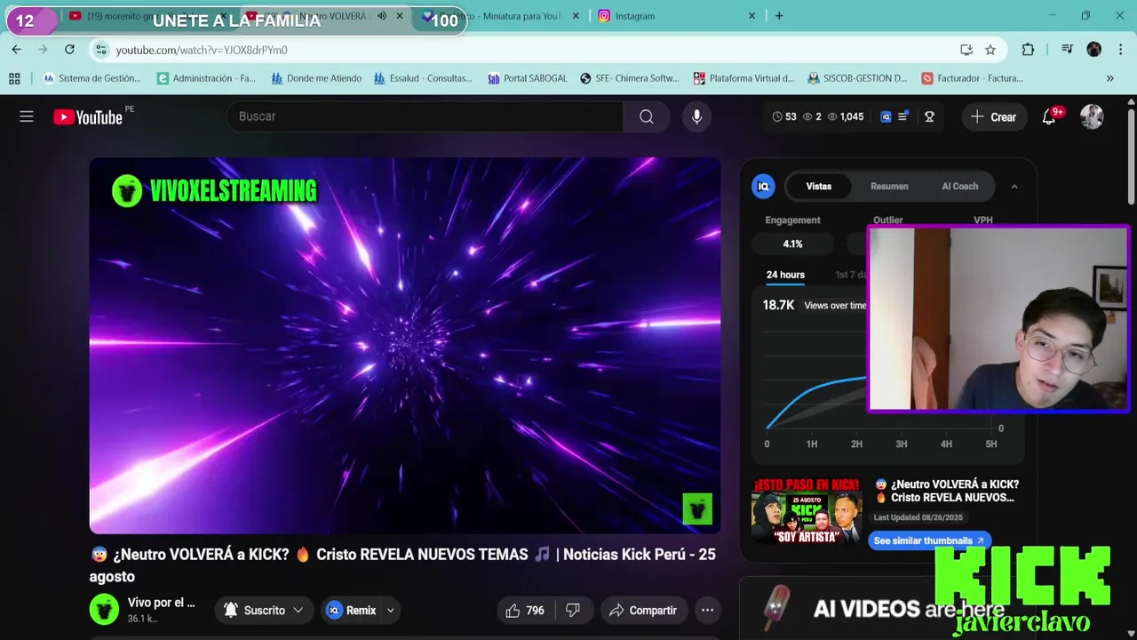Image resolution: width=1137 pixels, height=640 pixels.
Task: Open SFE- Chimera Softw... bookmark
Action: tap(629, 78)
